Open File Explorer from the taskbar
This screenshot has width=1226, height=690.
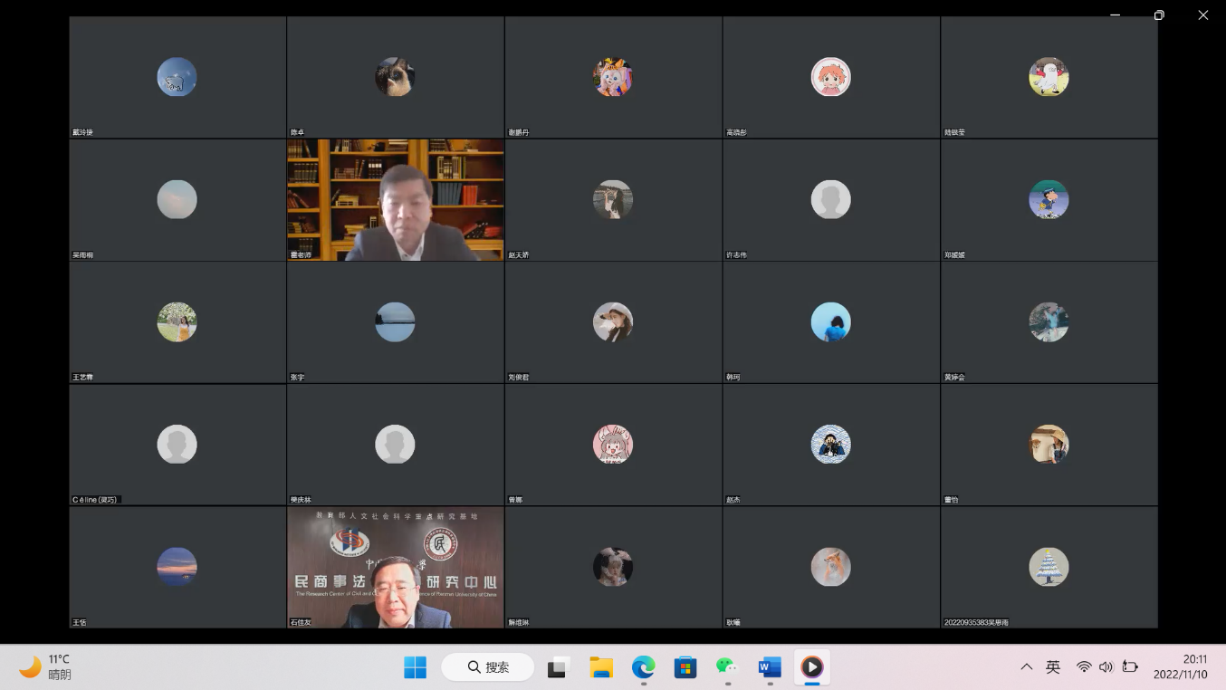click(601, 667)
